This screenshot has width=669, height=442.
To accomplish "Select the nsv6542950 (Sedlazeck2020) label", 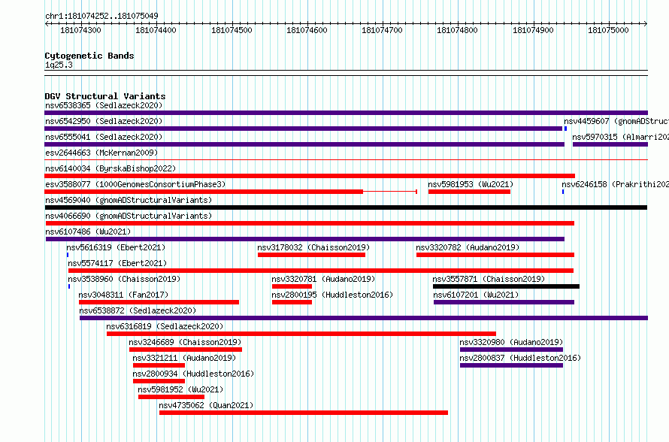I will 104,121.
